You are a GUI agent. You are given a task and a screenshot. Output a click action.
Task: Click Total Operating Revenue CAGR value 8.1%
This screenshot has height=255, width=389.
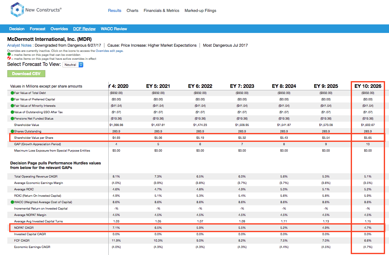point(116,177)
